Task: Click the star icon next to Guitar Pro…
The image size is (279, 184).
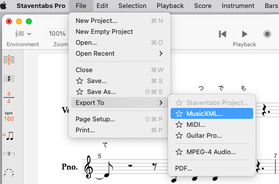Action: tap(179, 136)
